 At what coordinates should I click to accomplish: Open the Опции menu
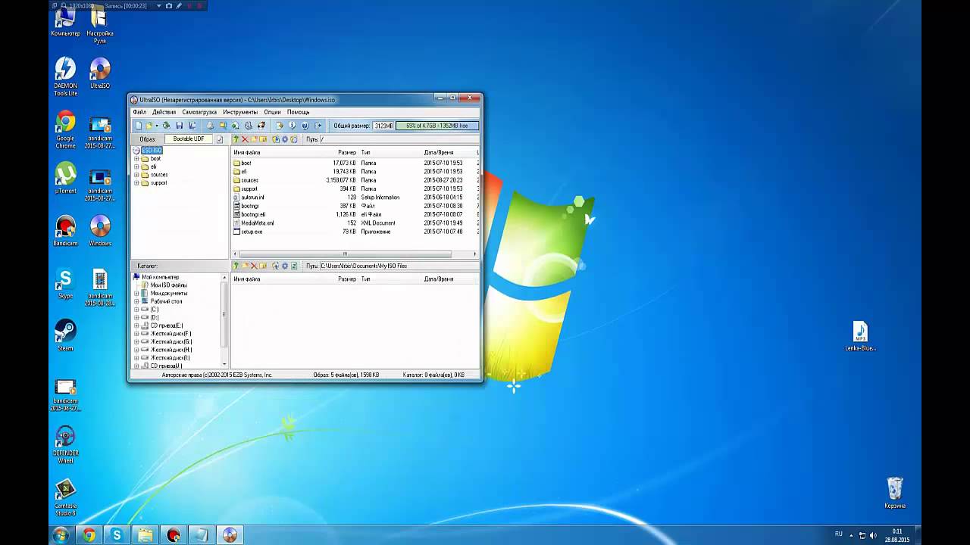(272, 112)
